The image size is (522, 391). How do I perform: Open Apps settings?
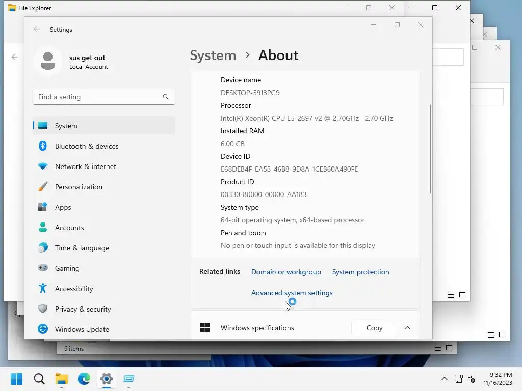pyautogui.click(x=103, y=207)
